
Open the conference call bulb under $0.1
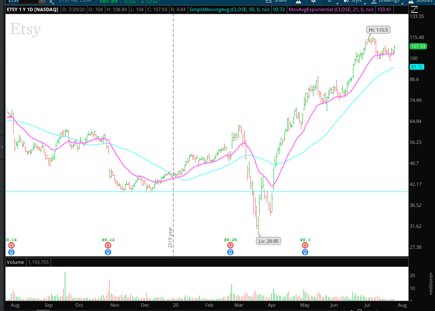coord(305,252)
